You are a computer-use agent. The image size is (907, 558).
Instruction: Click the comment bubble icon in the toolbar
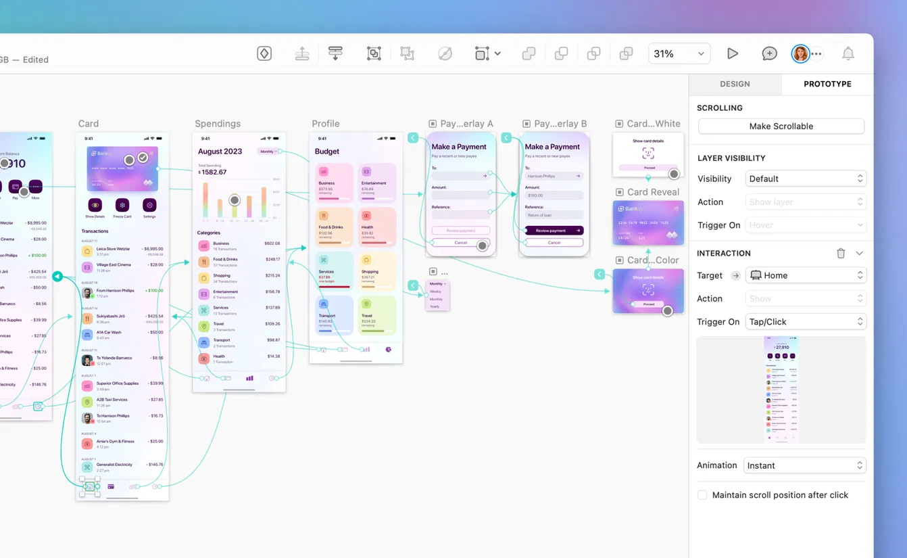(x=769, y=53)
